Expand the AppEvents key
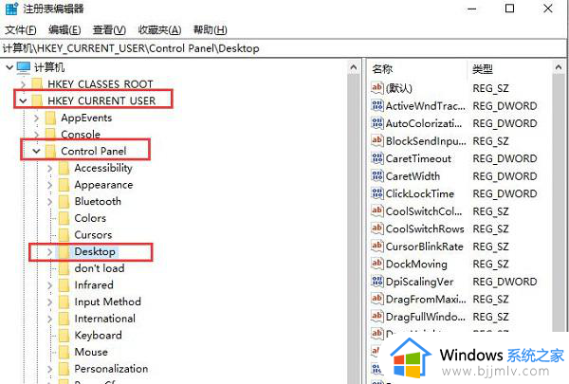The image size is (569, 384). click(x=36, y=118)
